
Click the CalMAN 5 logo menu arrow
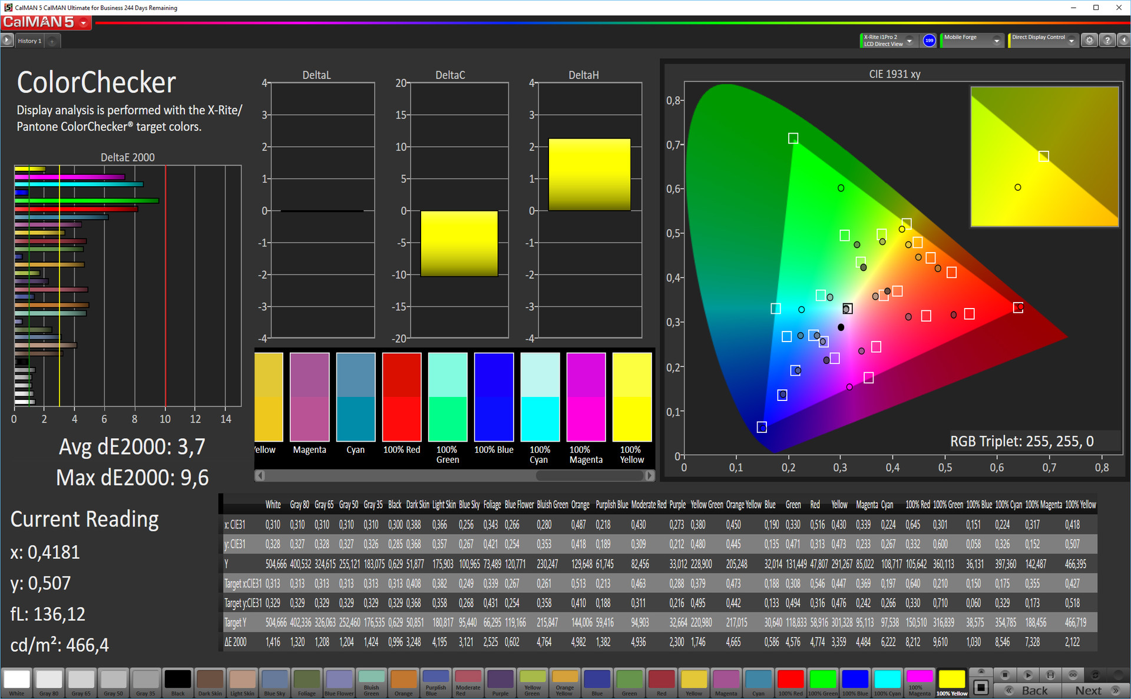pos(84,23)
